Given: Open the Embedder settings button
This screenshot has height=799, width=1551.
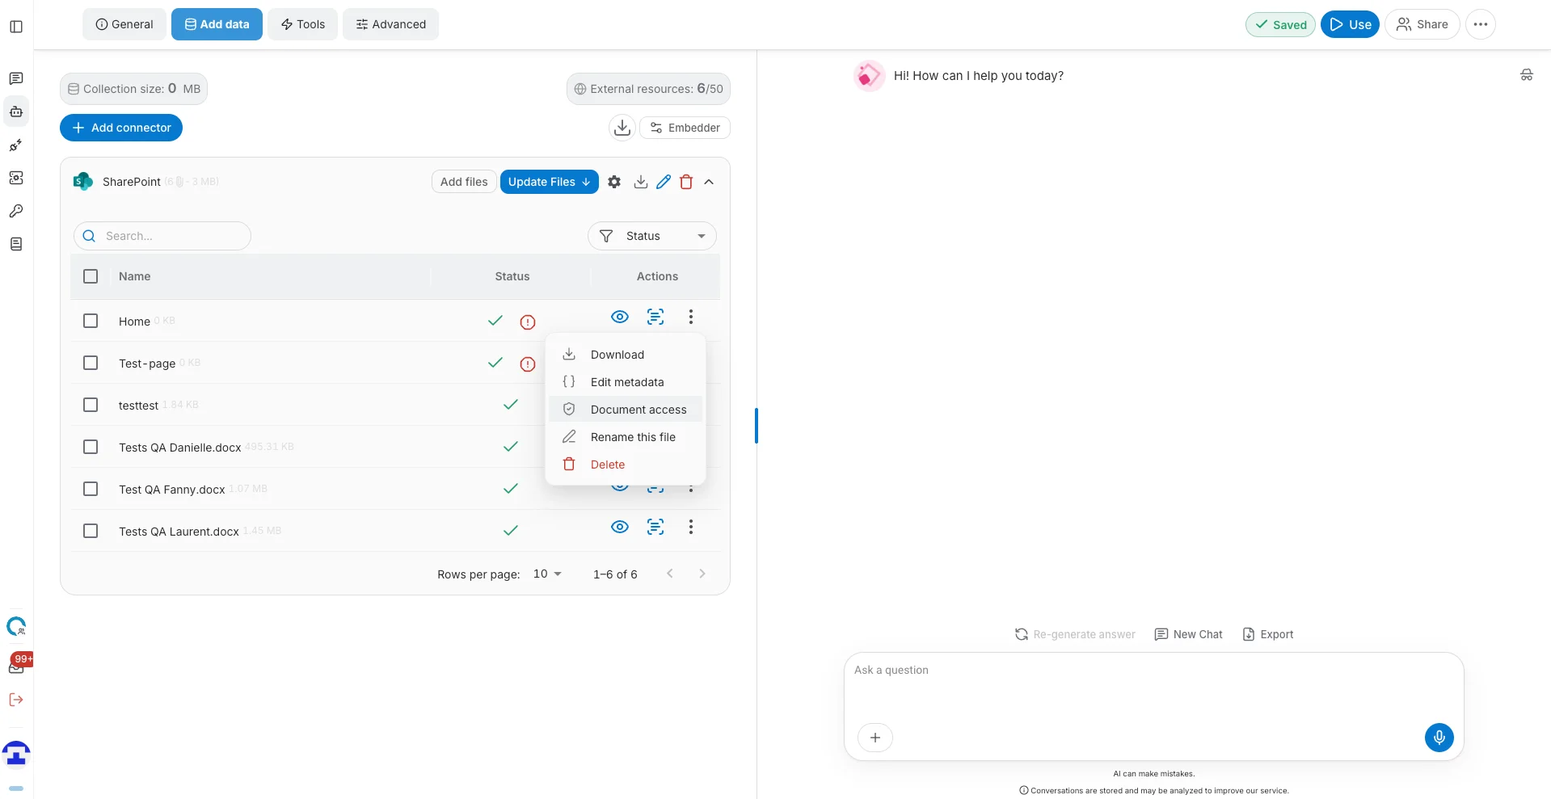Looking at the screenshot, I should (685, 128).
